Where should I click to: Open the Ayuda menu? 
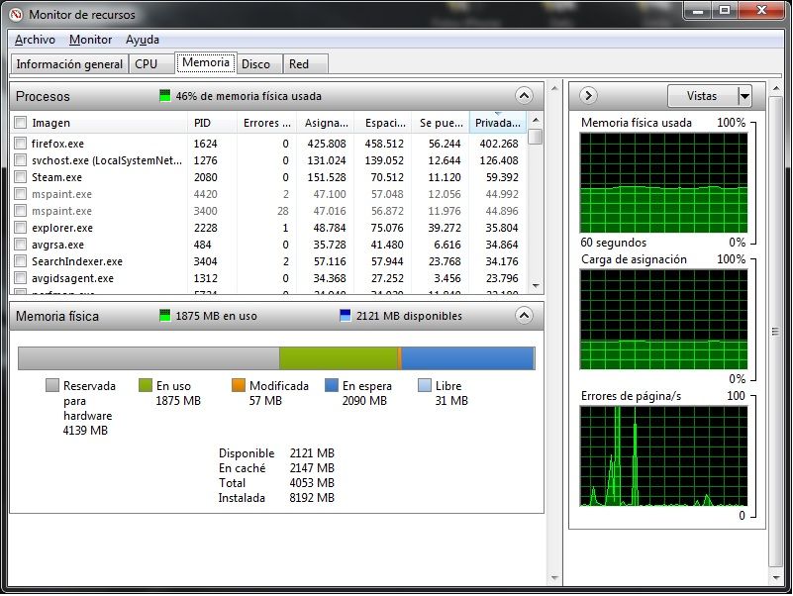[x=143, y=40]
